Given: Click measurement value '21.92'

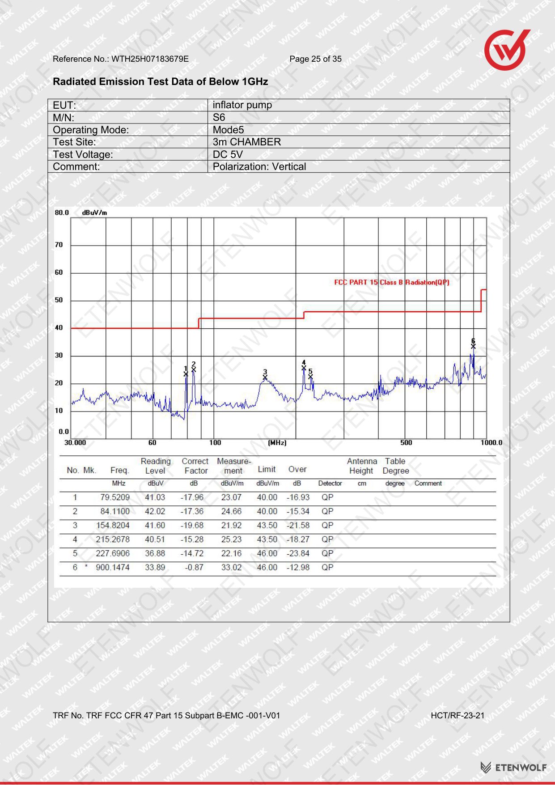Looking at the screenshot, I should [x=231, y=526].
